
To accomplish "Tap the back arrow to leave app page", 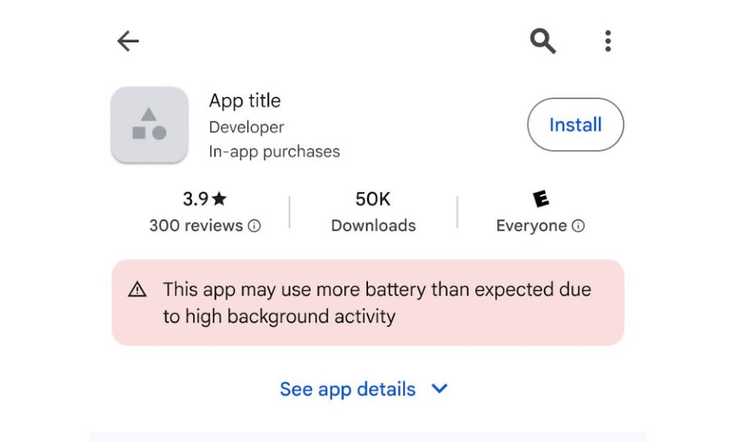I will tap(127, 41).
